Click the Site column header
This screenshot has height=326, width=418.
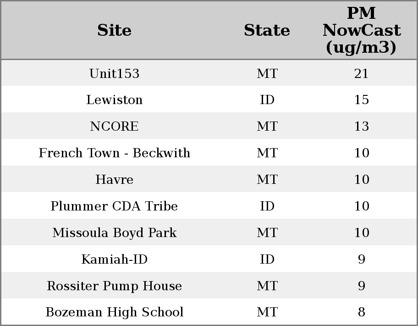coord(114,30)
